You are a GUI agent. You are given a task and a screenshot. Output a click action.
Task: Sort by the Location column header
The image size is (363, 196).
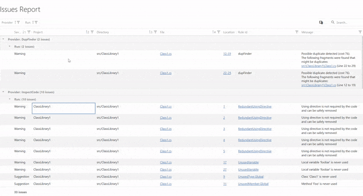[229, 32]
